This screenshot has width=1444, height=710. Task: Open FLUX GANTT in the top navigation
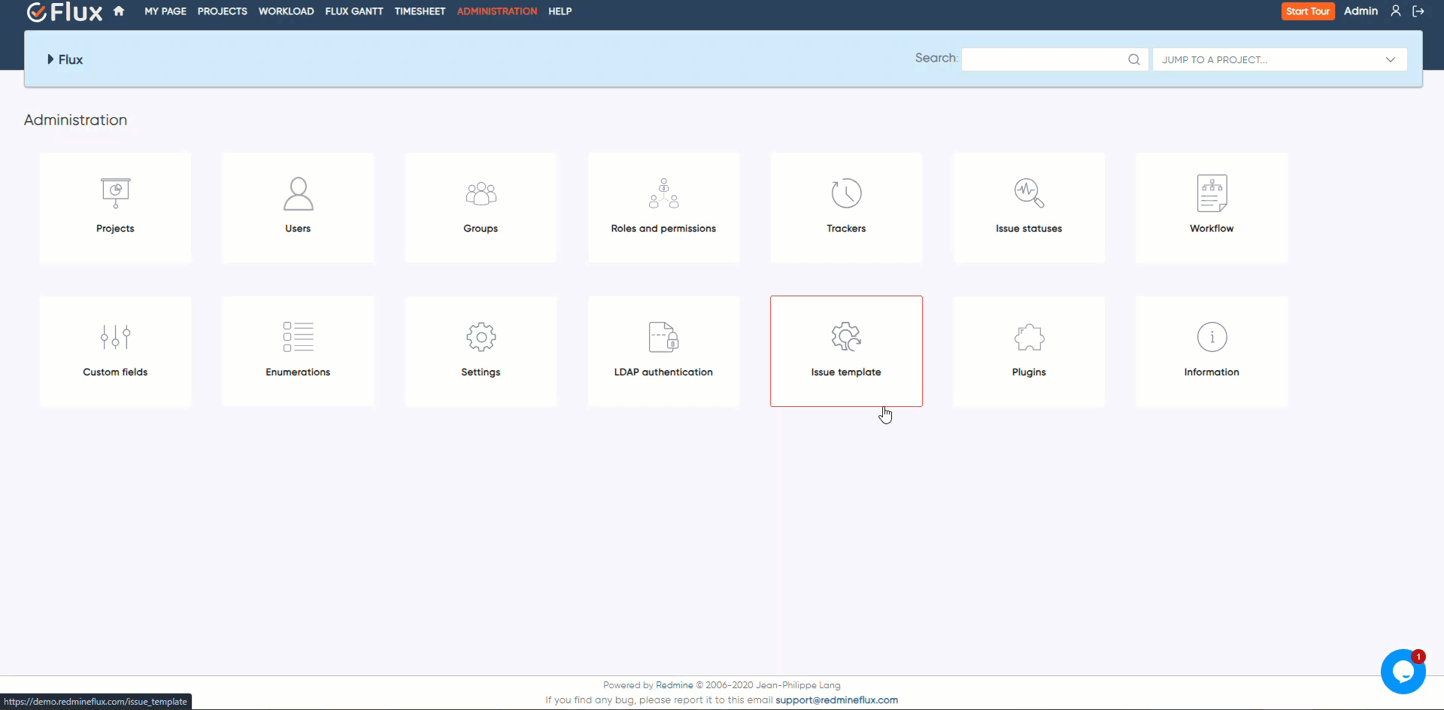(x=354, y=11)
